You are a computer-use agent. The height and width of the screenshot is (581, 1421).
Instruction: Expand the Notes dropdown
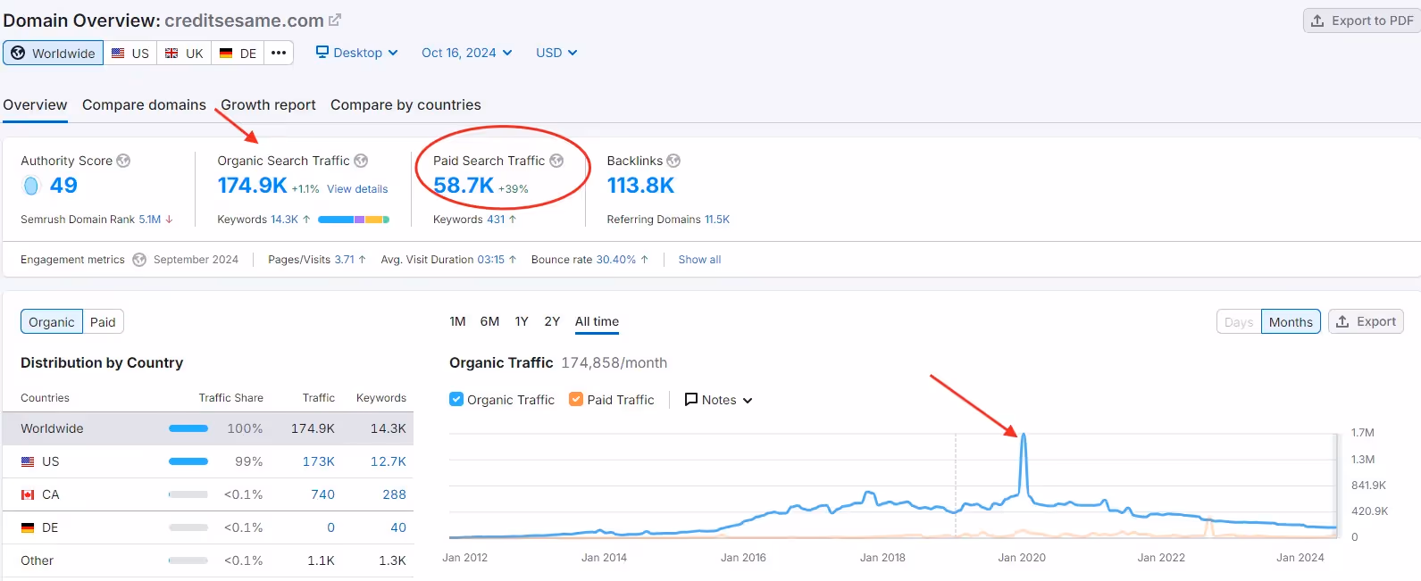[718, 400]
